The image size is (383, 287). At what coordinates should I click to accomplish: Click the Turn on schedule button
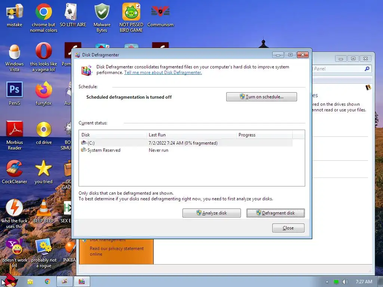261,97
